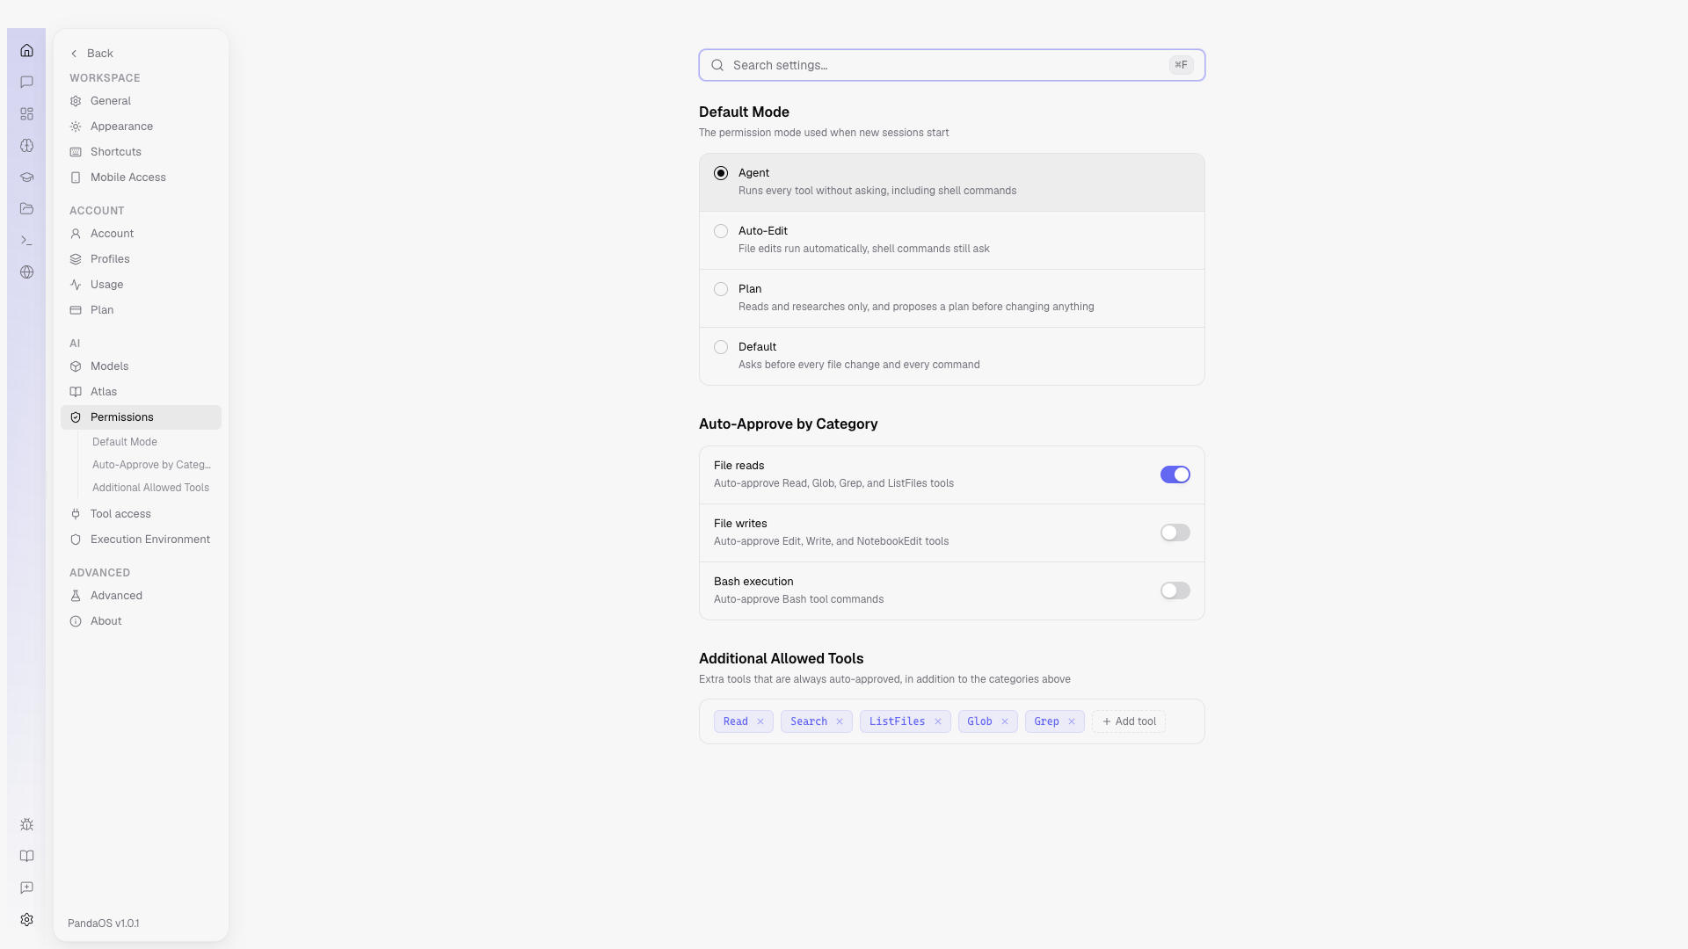Open the brain icon in left rail
Image resolution: width=1688 pixels, height=949 pixels.
[26, 145]
